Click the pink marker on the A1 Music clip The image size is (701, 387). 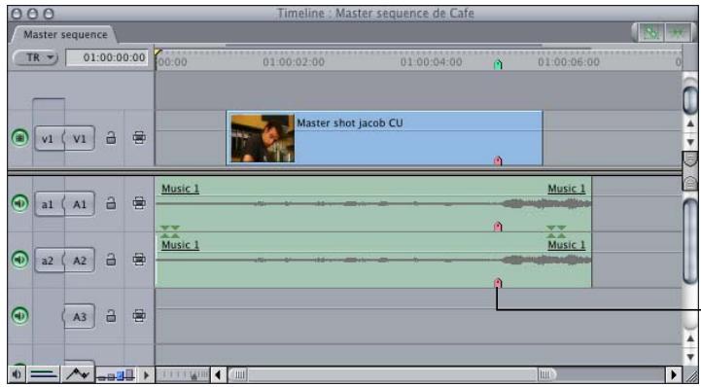(498, 227)
